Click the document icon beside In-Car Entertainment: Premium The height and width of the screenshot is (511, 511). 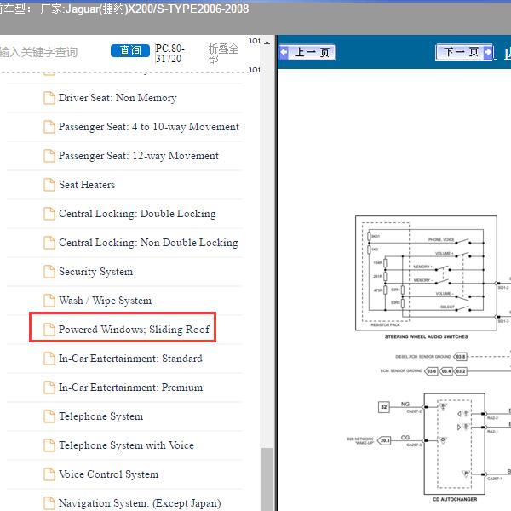(49, 388)
